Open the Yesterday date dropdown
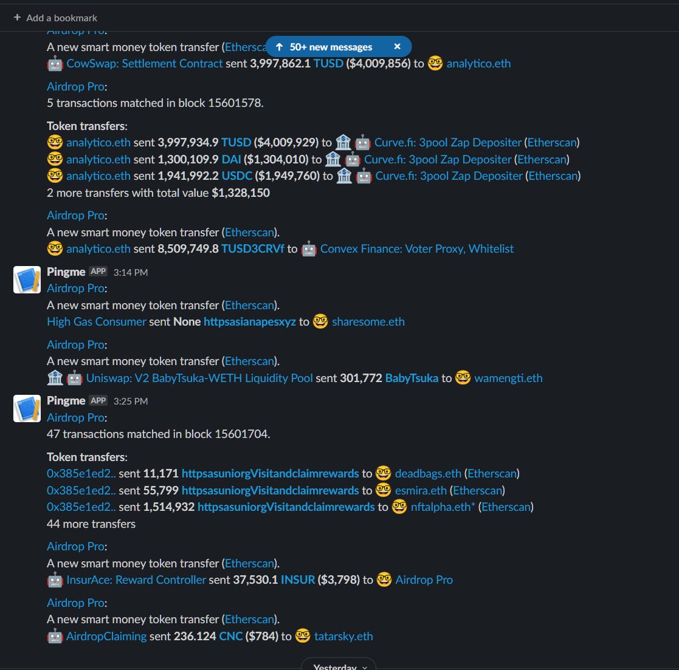 tap(339, 665)
